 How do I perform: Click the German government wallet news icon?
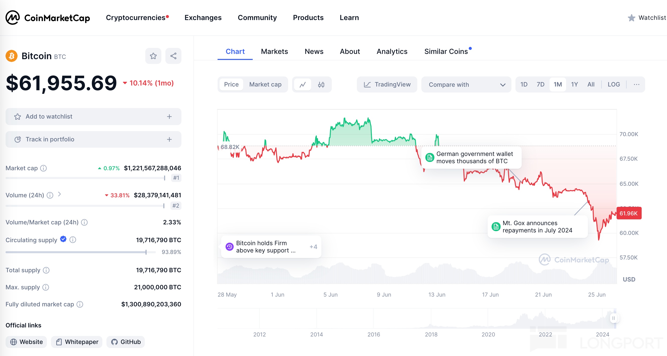point(430,157)
